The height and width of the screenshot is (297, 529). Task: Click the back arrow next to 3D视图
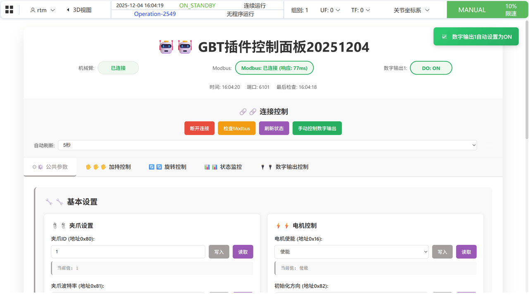click(68, 10)
